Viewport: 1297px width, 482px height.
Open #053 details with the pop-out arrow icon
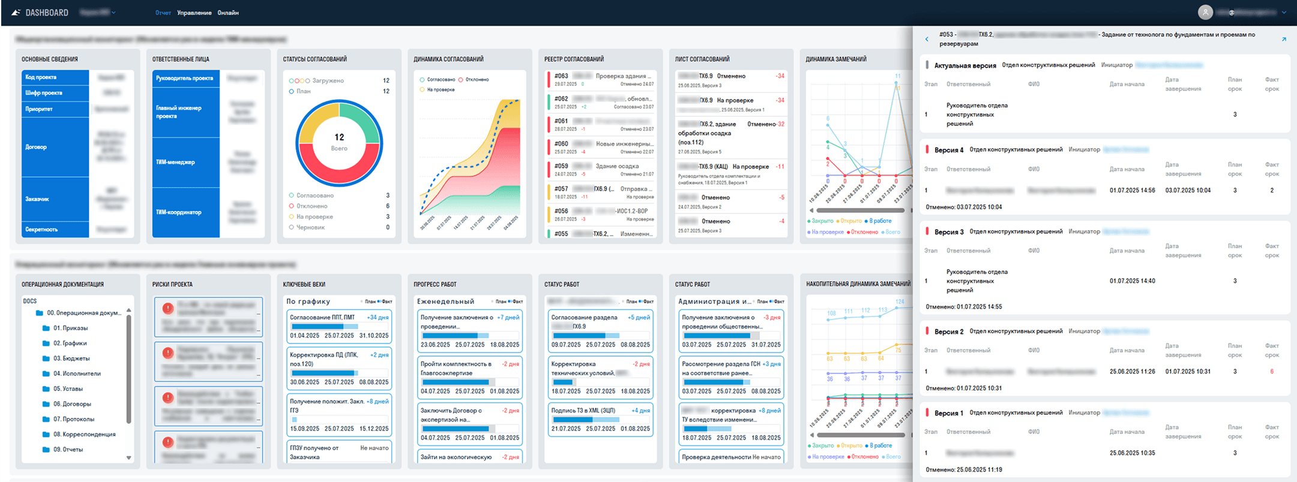tap(1284, 40)
